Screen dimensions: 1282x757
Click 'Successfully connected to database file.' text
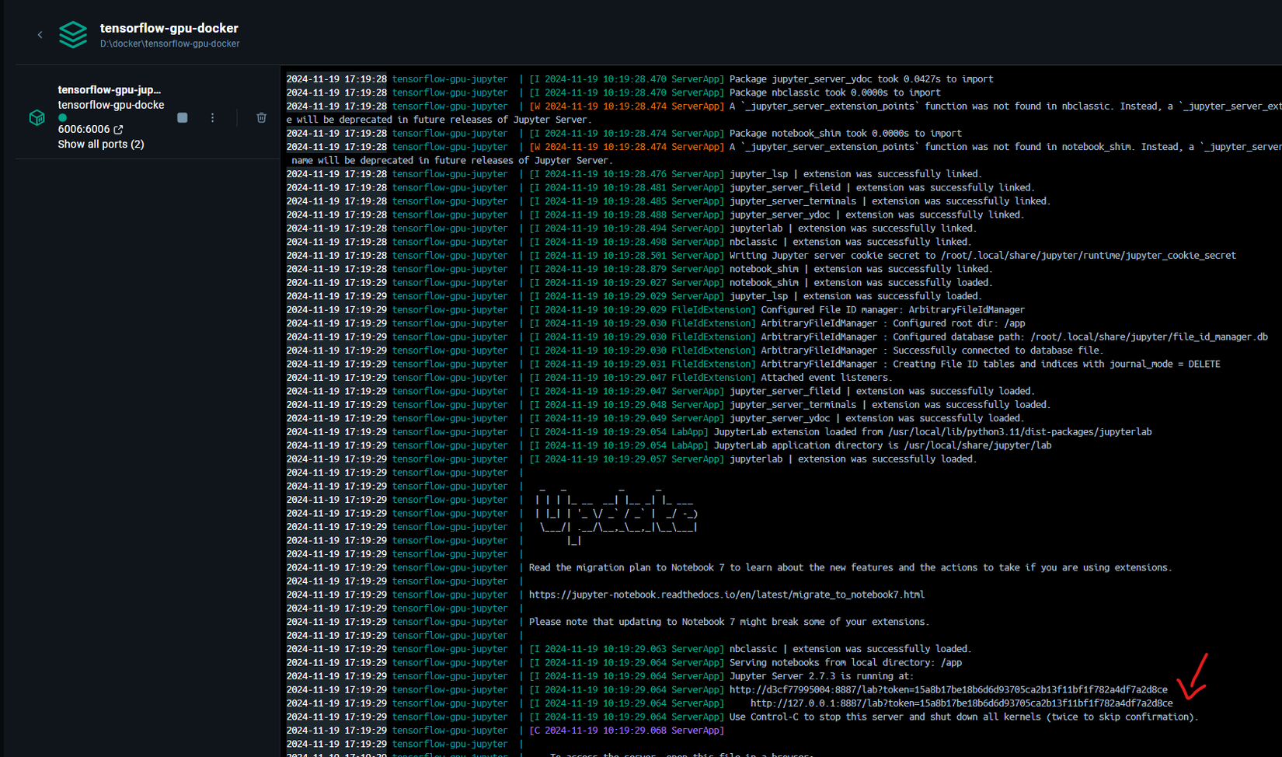coord(997,351)
